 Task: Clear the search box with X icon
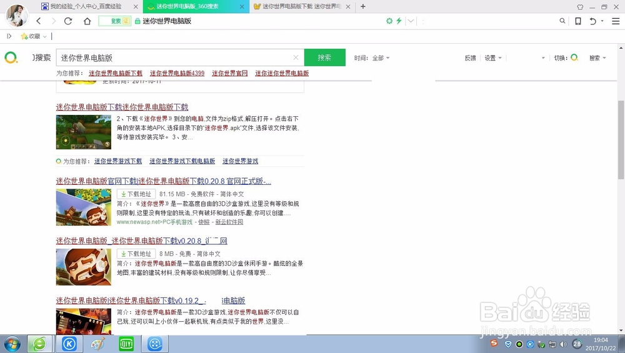coord(296,57)
